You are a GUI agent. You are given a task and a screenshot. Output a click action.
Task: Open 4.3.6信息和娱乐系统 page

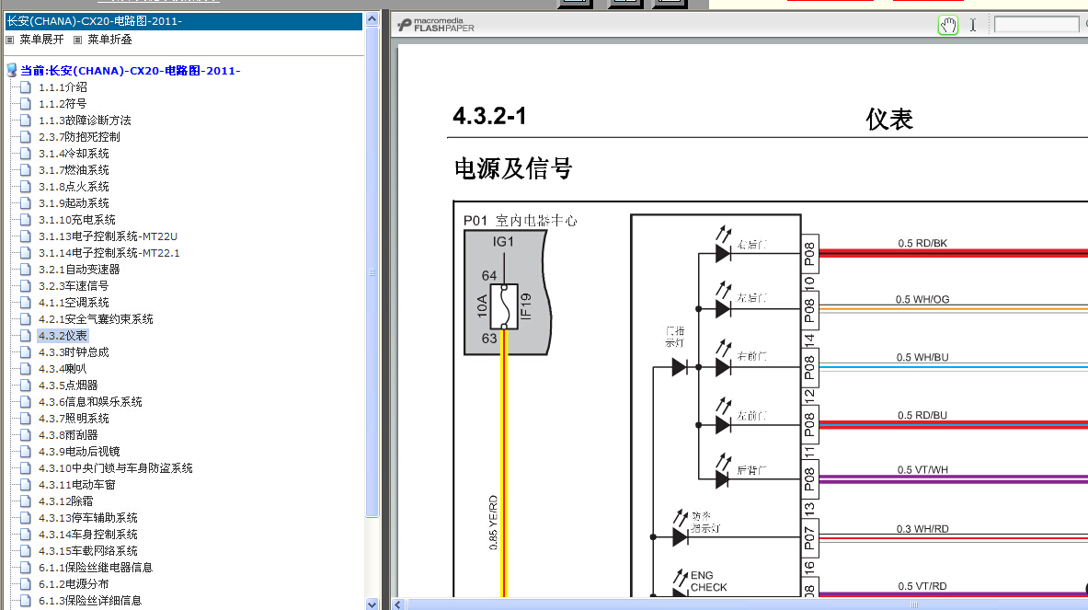(90, 402)
